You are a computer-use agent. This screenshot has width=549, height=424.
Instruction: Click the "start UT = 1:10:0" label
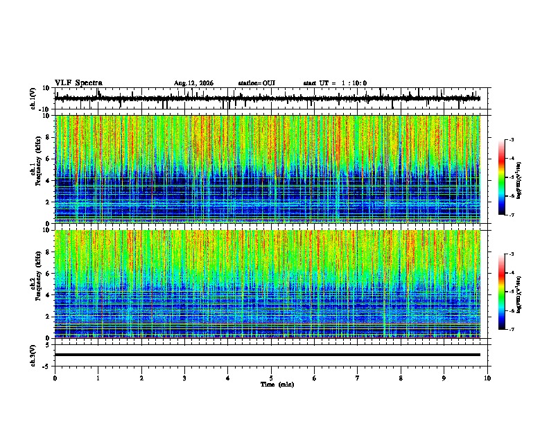coord(335,83)
